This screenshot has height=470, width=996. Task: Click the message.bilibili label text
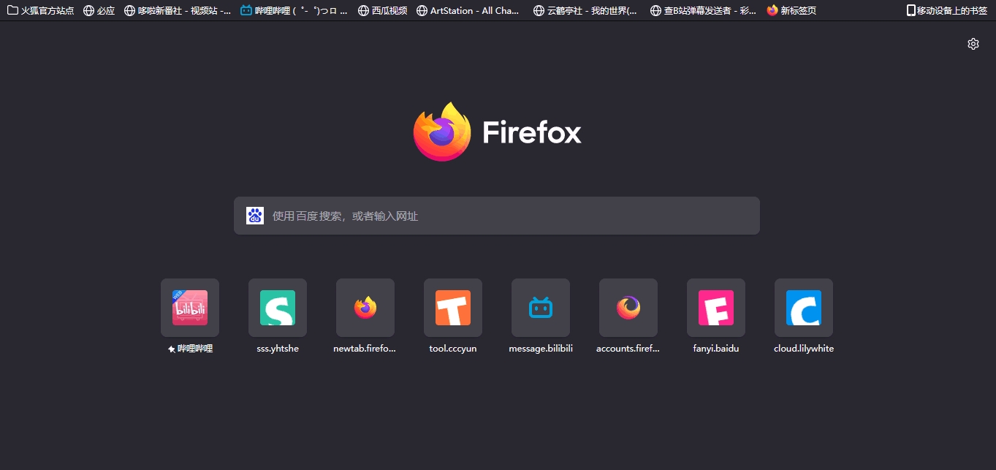coord(541,349)
